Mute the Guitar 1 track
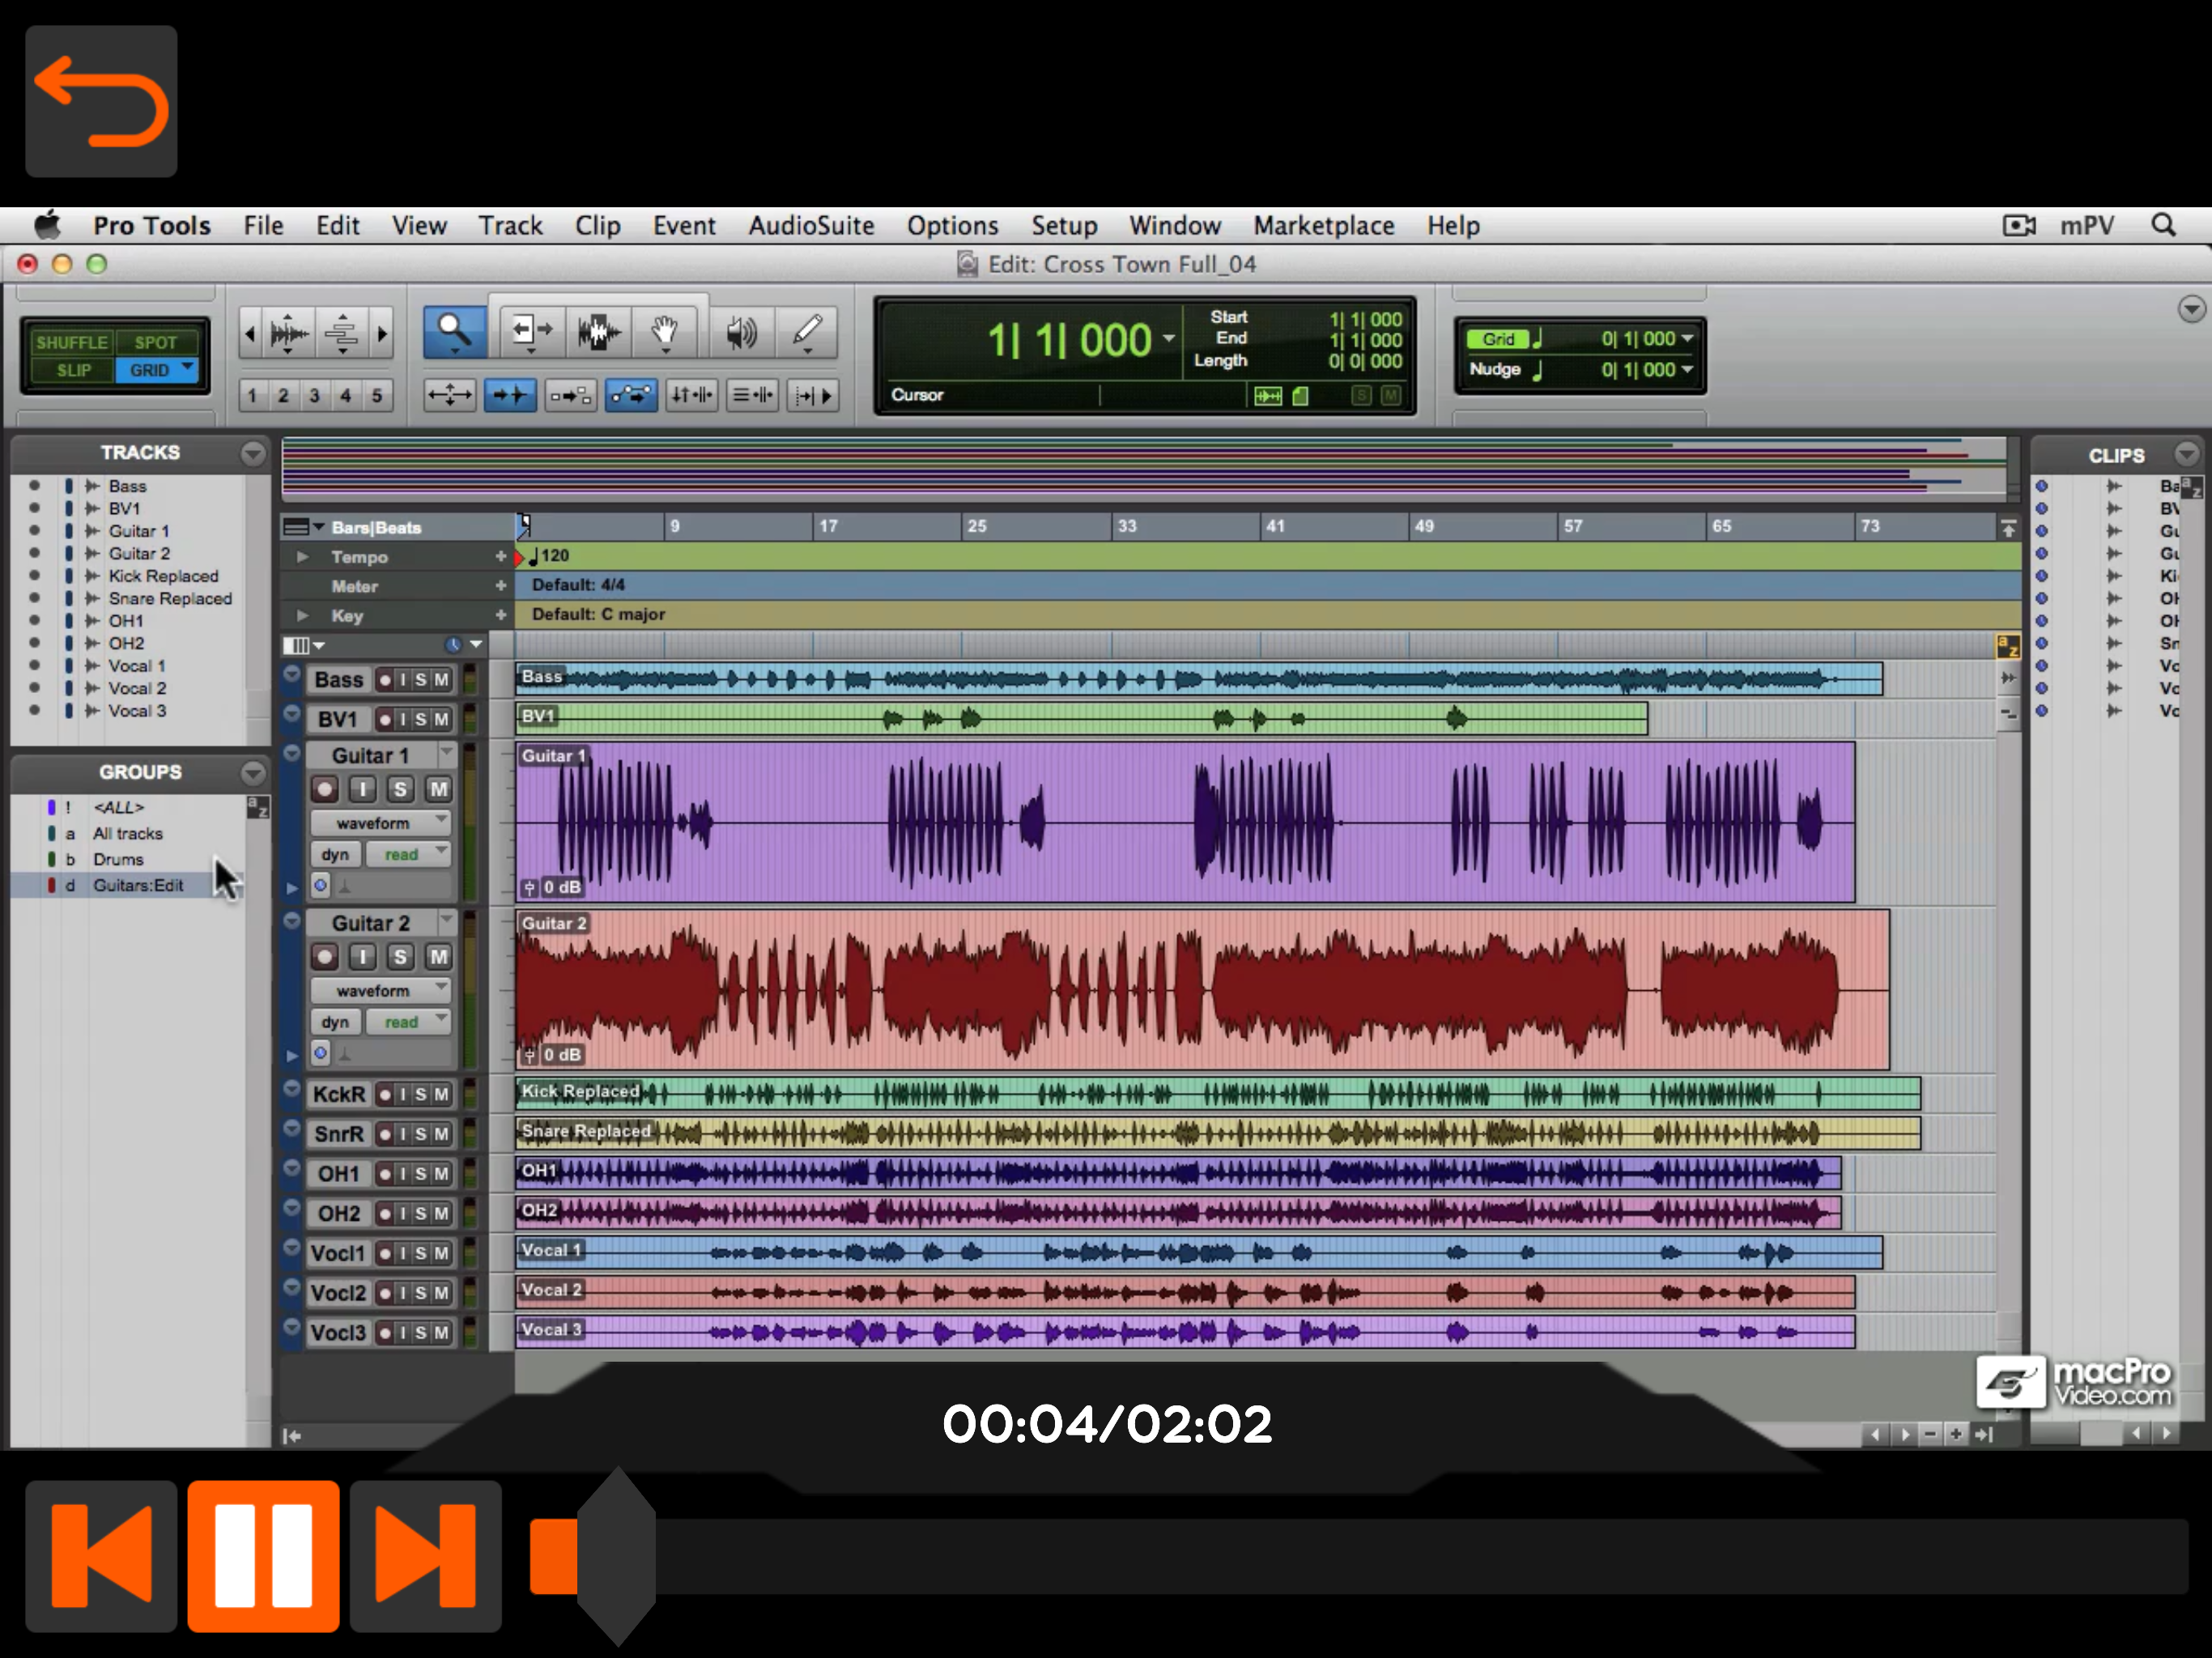Image resolution: width=2212 pixels, height=1658 pixels. tap(438, 789)
